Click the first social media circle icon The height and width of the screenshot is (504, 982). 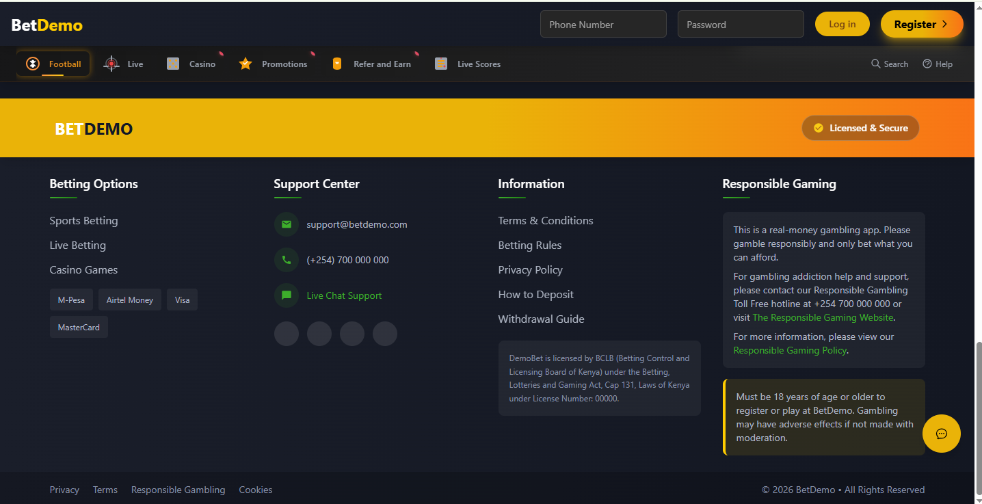[x=287, y=334]
